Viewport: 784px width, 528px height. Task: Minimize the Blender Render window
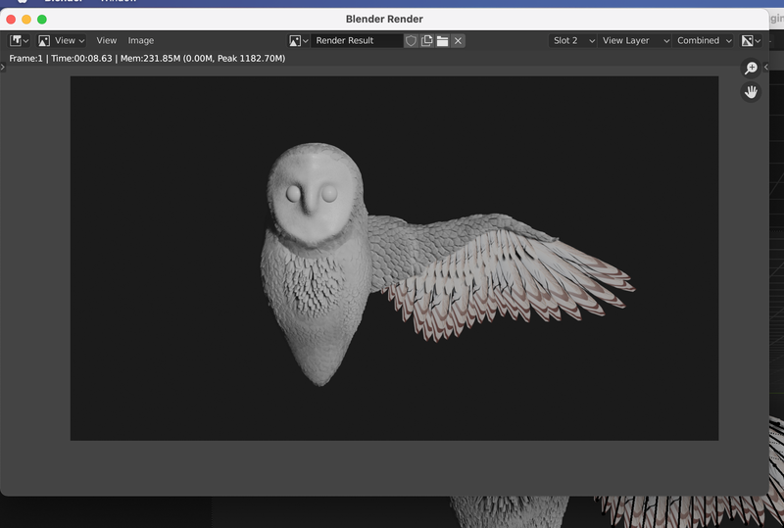(x=26, y=19)
